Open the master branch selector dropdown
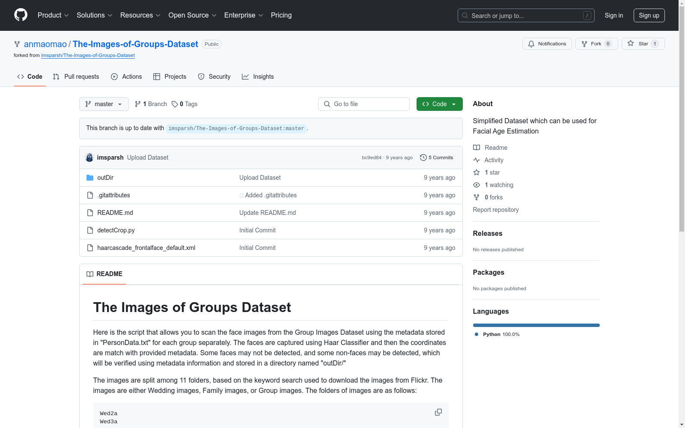Viewport: 685px width, 428px height. click(x=104, y=104)
